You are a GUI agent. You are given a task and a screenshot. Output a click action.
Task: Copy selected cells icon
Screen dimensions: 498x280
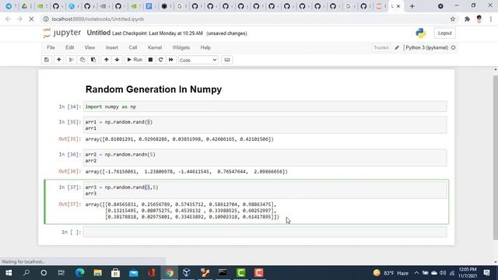(x=82, y=60)
